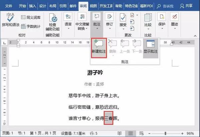Screen dimensions: 200x137
Task: Switch to the Mailings (邮件) tab
Action: click(73, 6)
